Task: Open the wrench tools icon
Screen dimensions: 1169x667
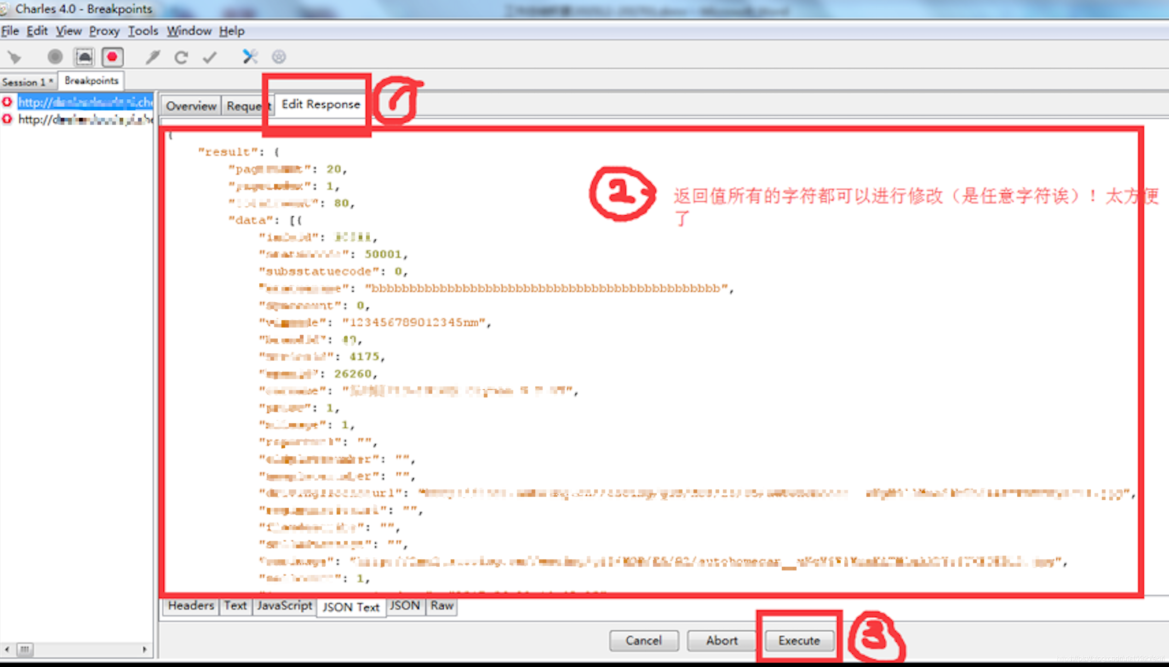Action: [x=250, y=57]
